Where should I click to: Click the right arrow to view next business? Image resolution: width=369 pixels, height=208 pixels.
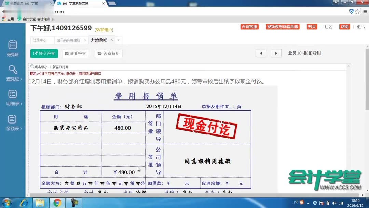point(276,53)
